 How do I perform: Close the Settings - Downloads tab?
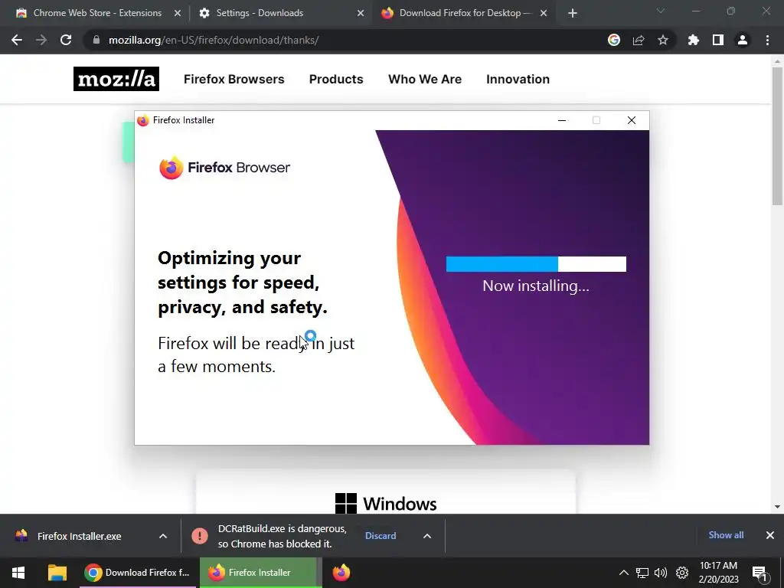361,14
